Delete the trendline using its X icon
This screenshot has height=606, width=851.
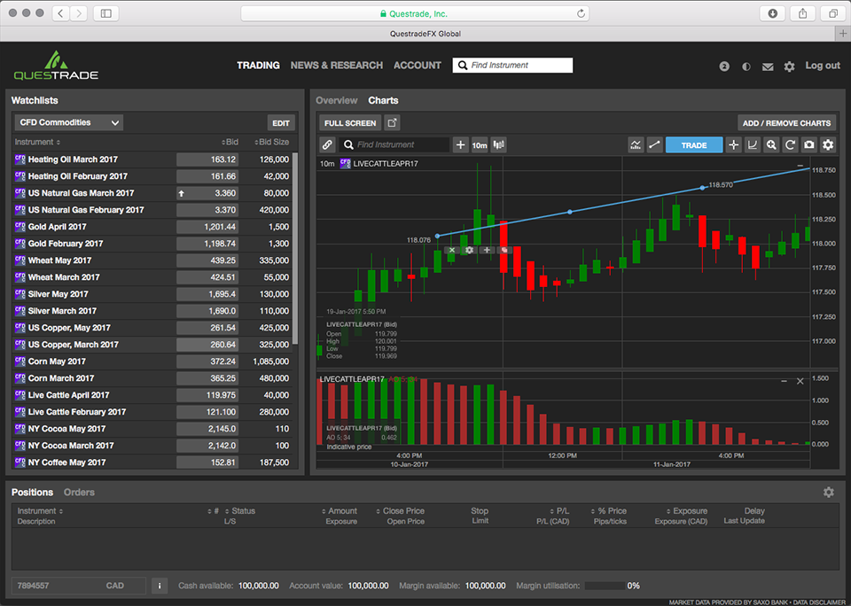[x=452, y=250]
